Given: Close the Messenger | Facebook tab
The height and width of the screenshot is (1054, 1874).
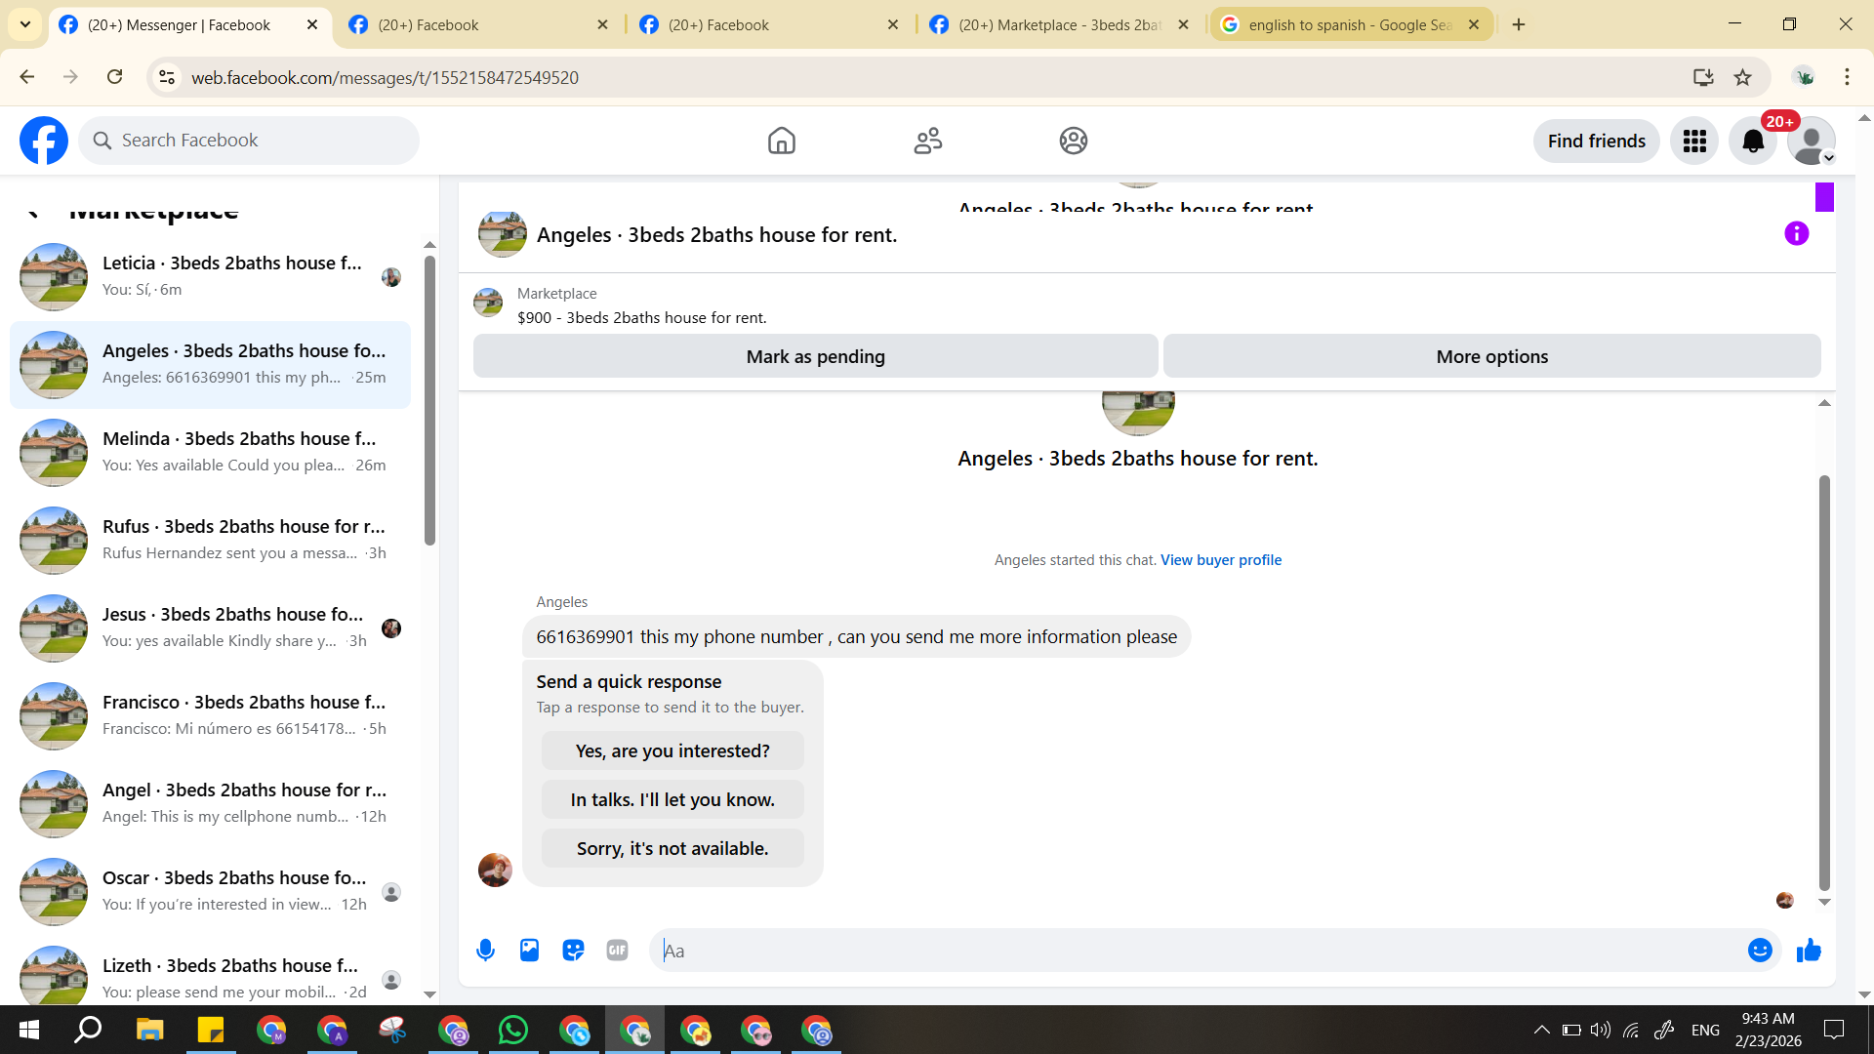Looking at the screenshot, I should click(312, 25).
